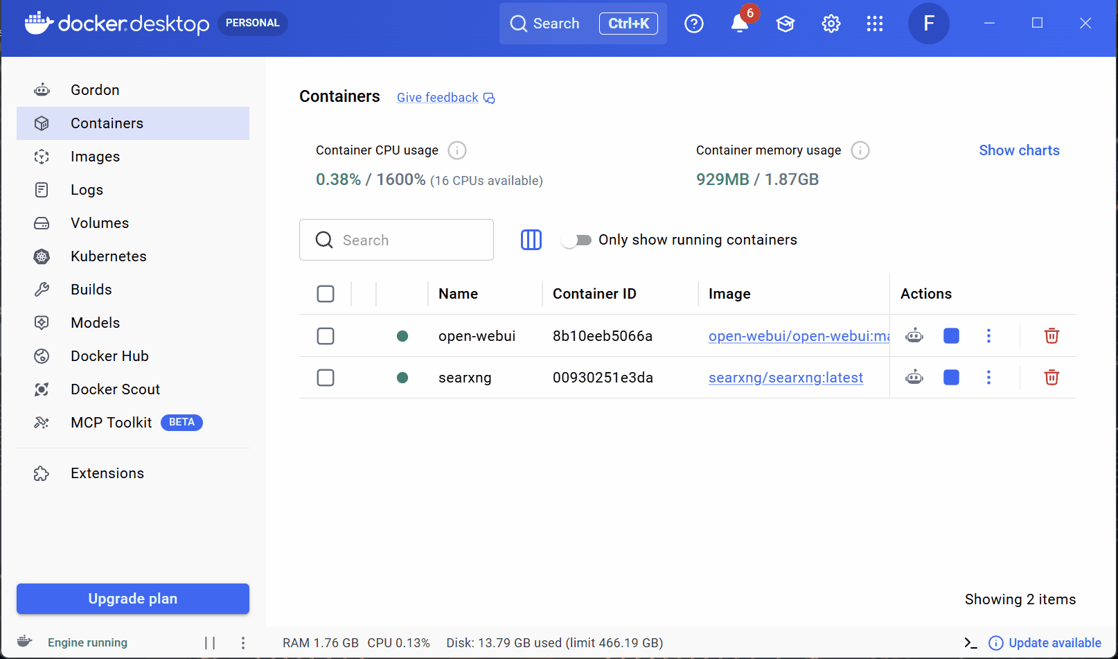Show info about Container memory usage
1118x659 pixels.
860,150
